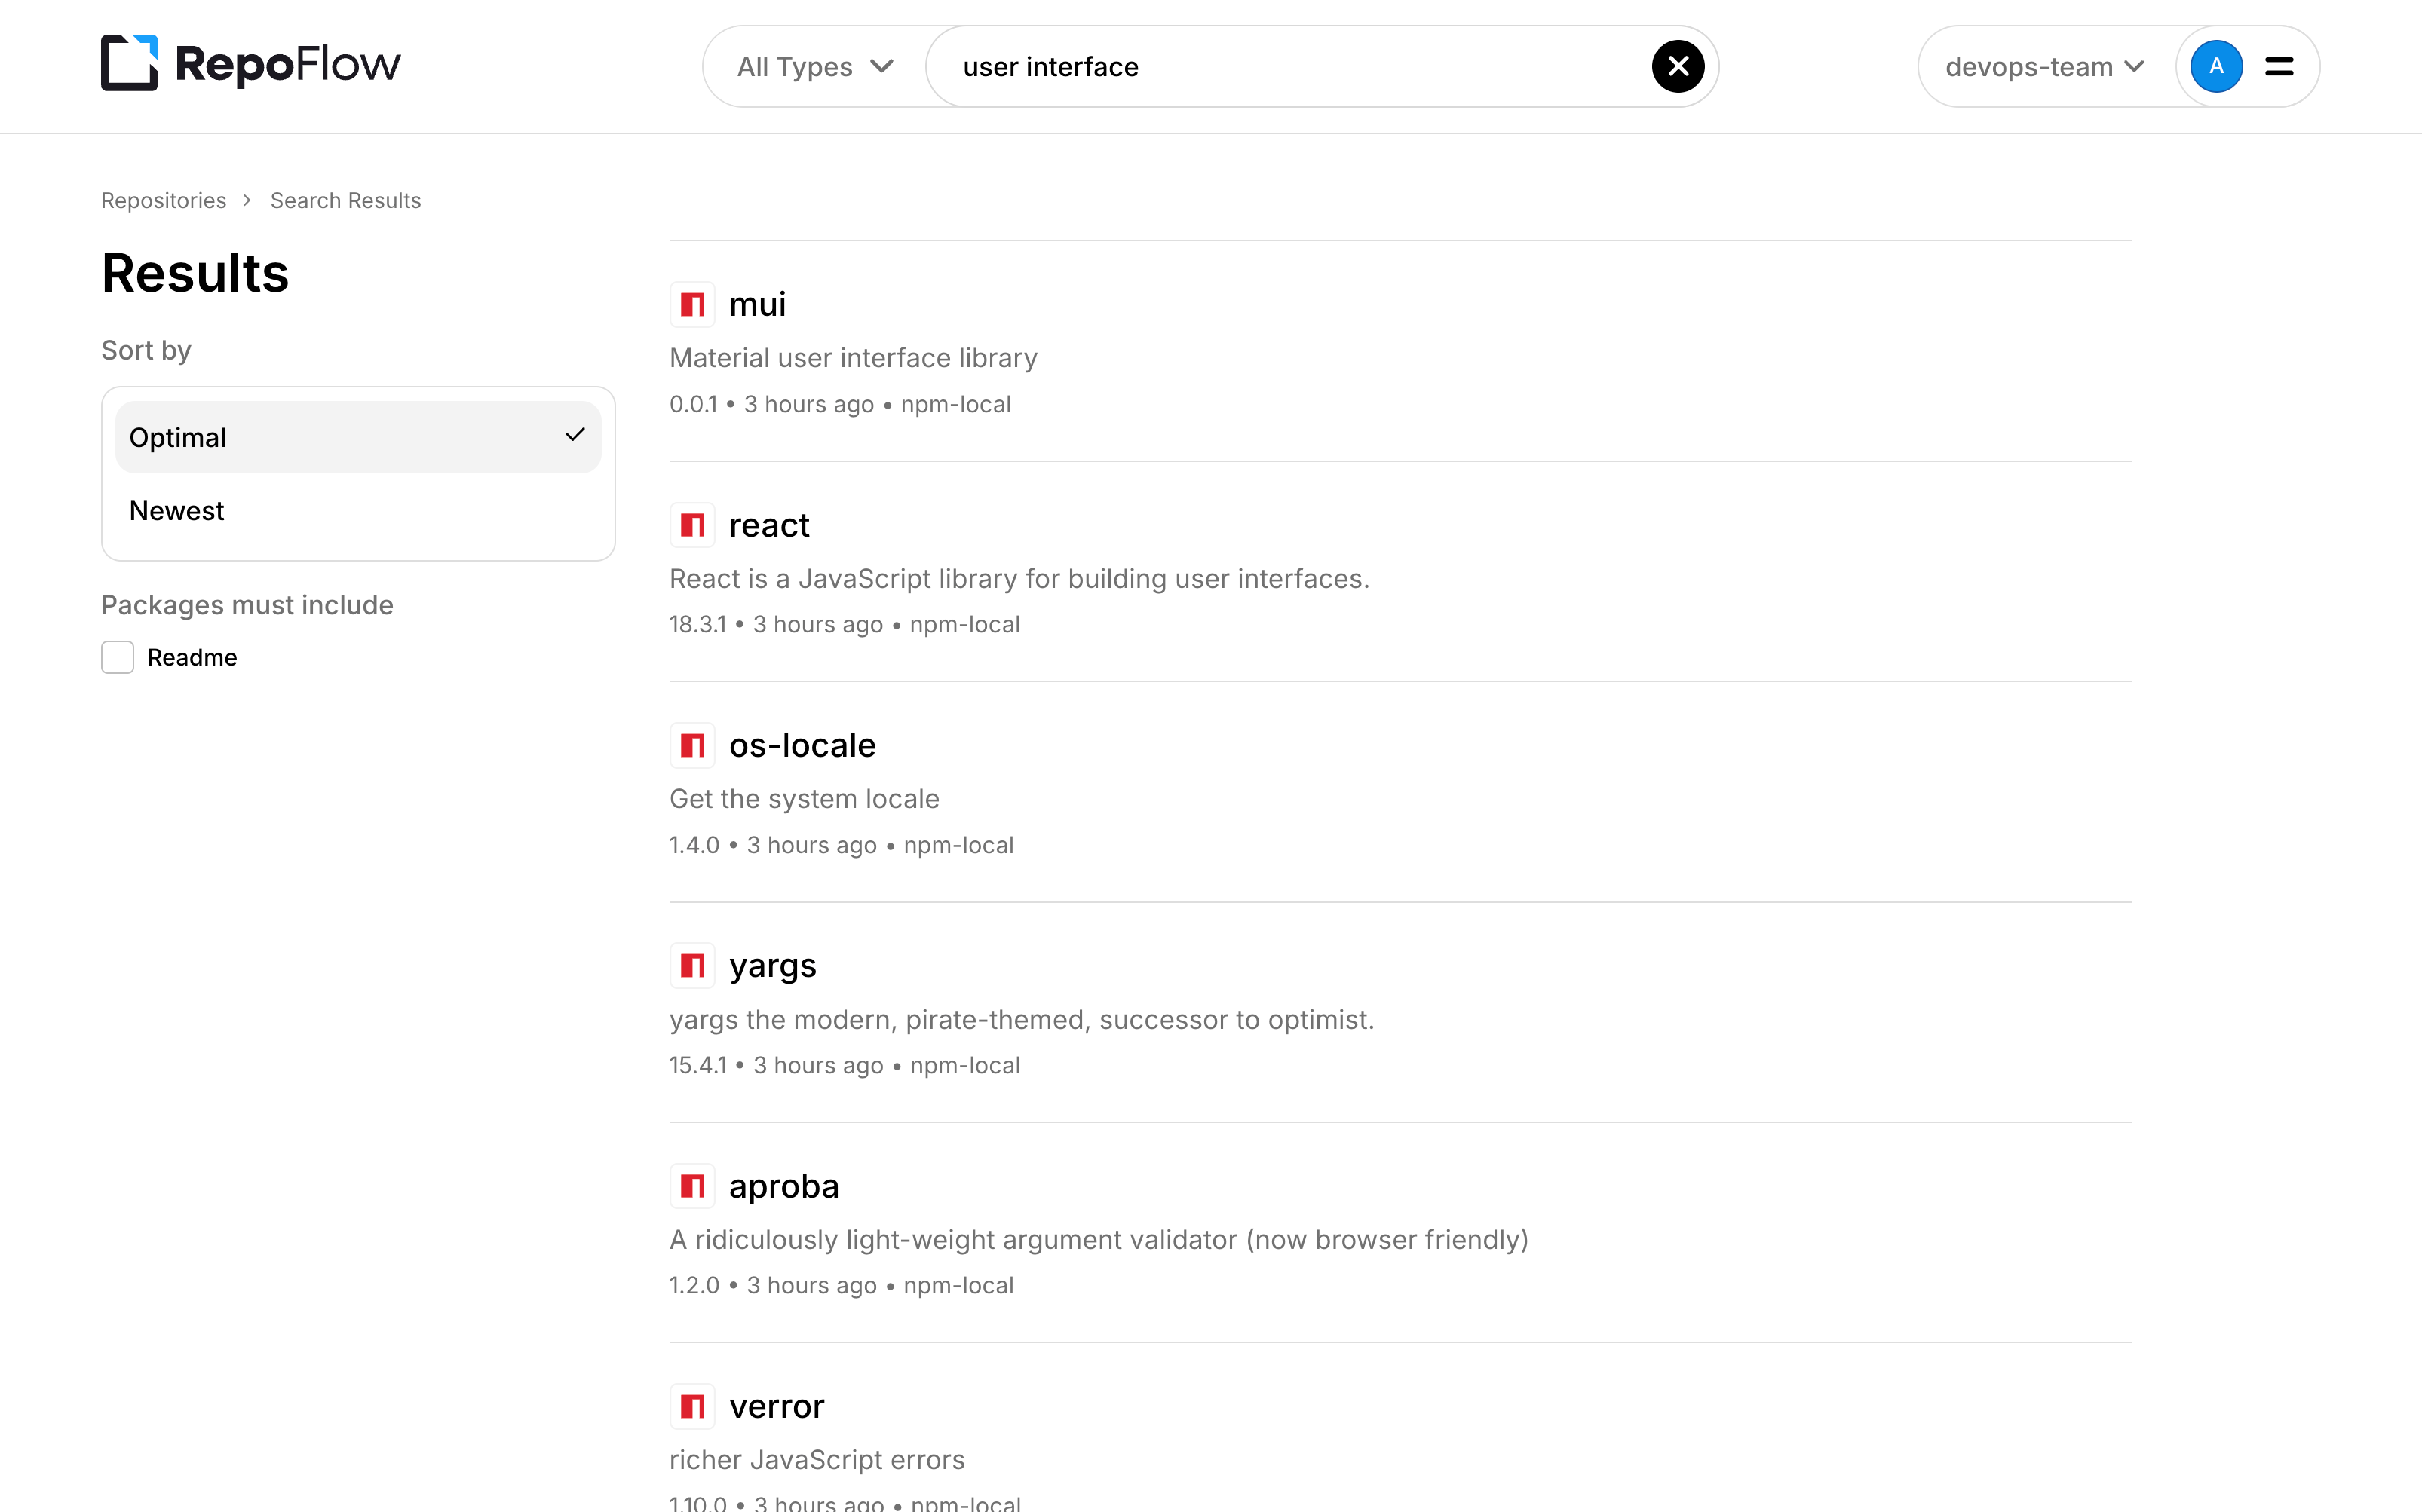Screen dimensions: 2422x1512
Task: Open the yargs package
Action: point(772,966)
